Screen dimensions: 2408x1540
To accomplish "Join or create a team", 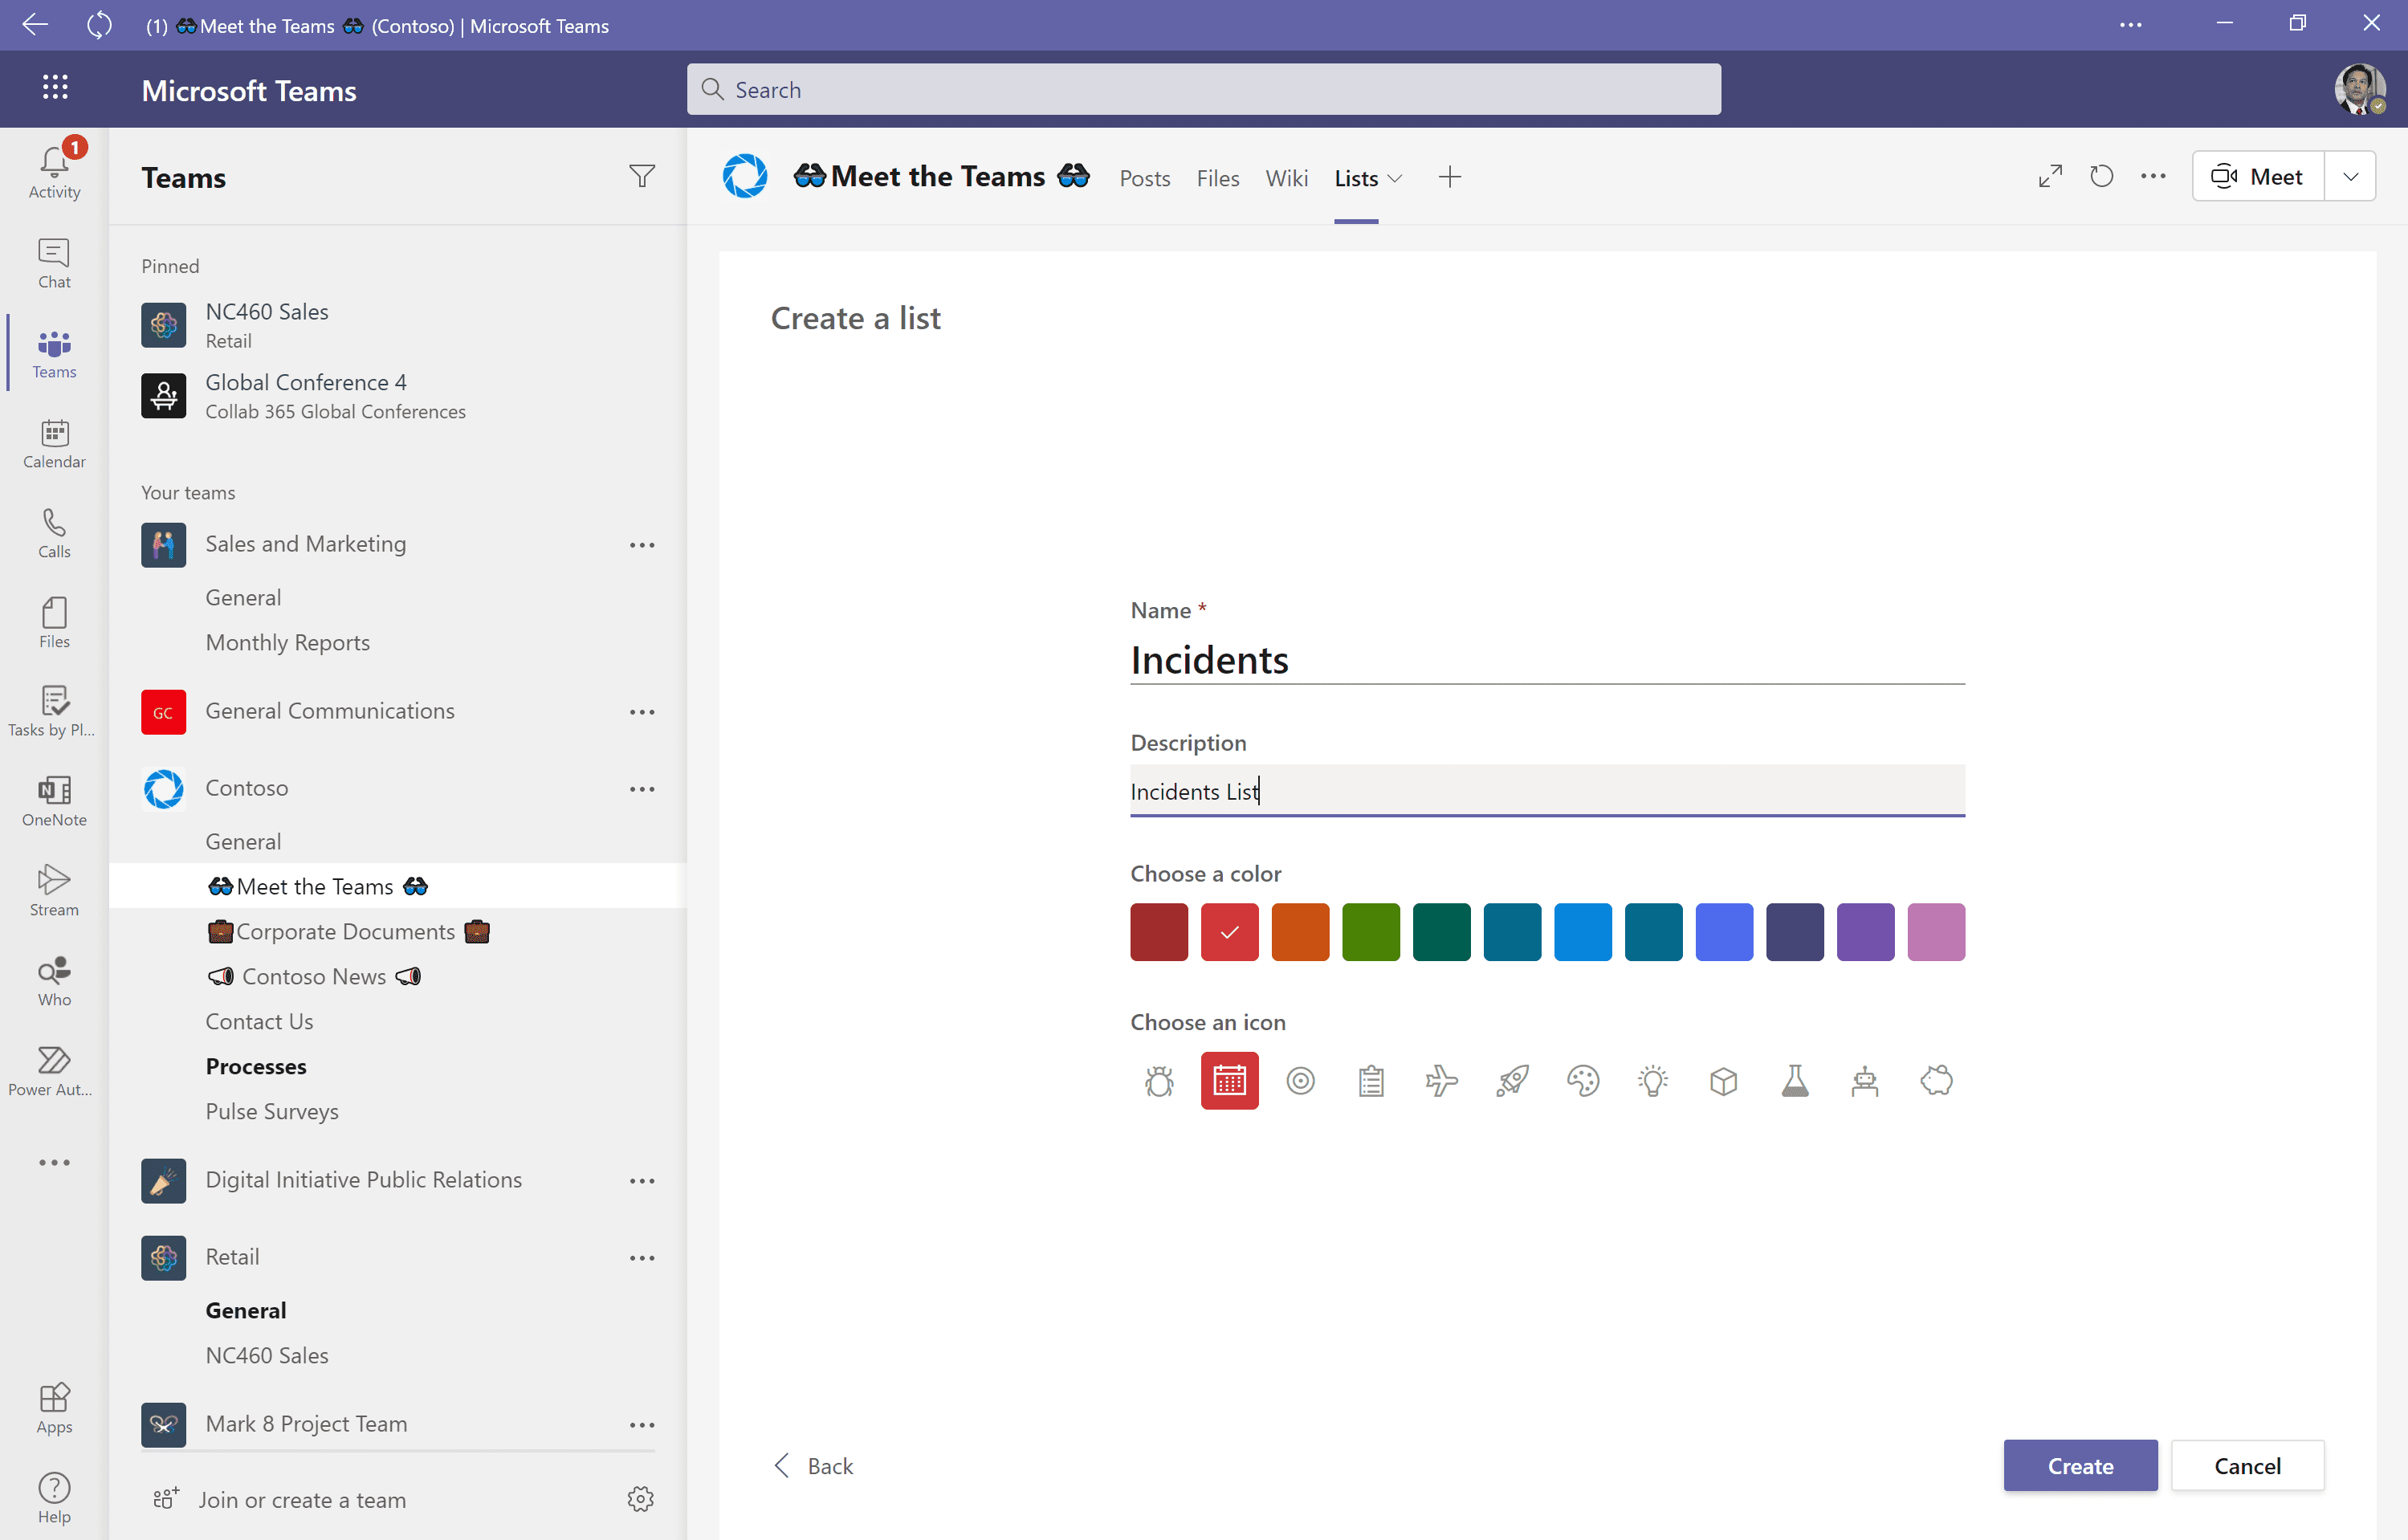I will click(x=281, y=1499).
